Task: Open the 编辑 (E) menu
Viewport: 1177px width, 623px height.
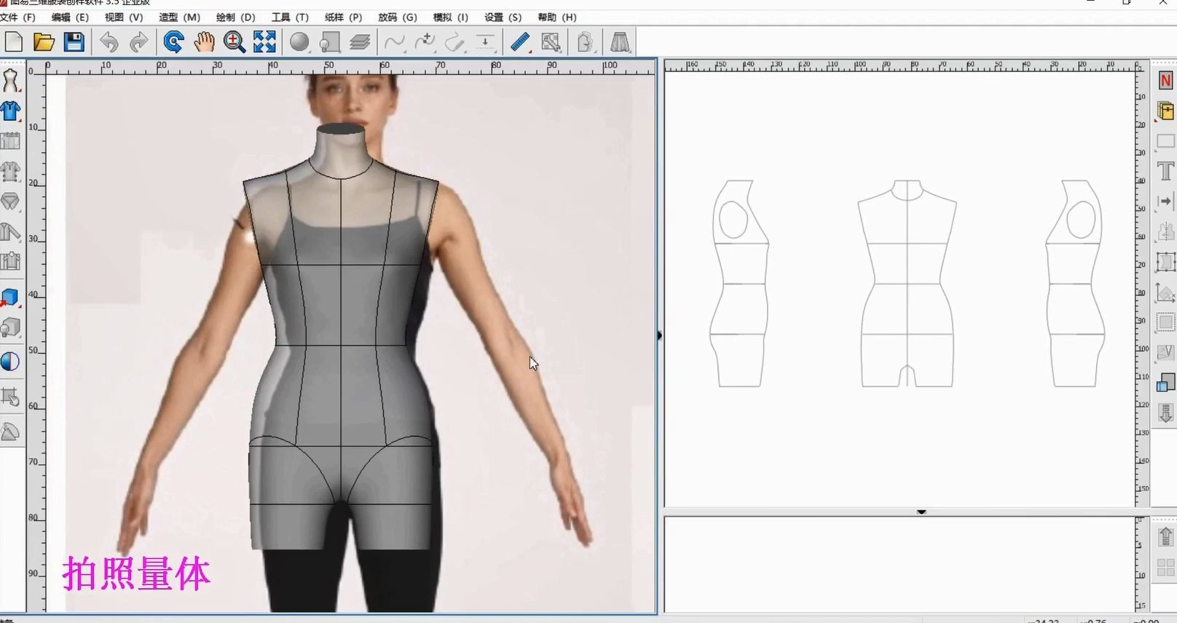Action: click(x=70, y=17)
